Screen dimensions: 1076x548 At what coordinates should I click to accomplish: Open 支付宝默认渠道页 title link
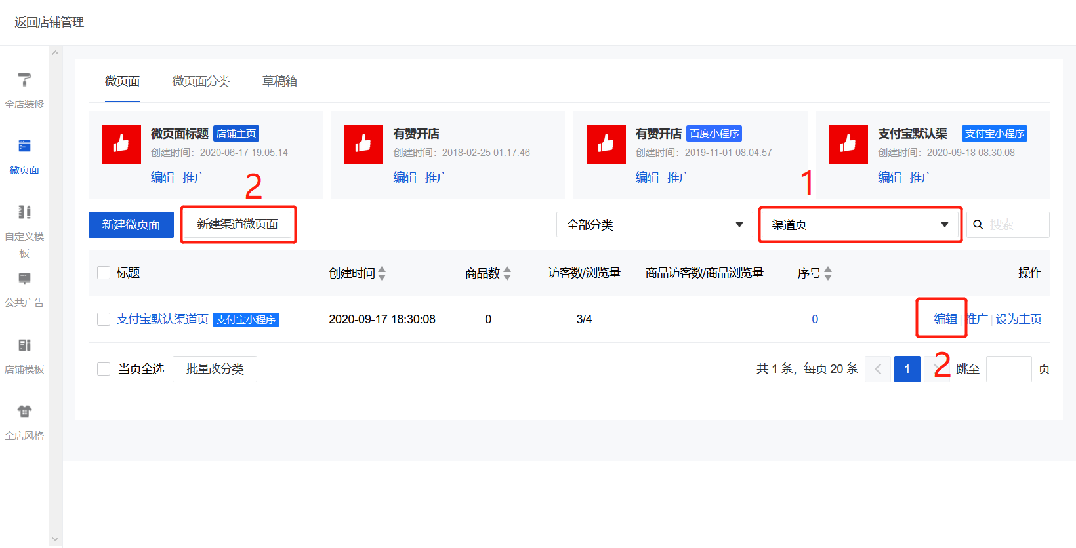163,319
